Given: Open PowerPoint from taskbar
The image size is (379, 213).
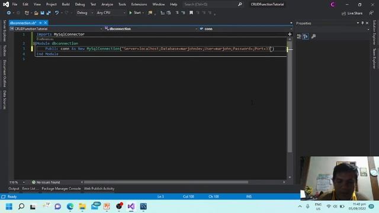Looking at the screenshot, I should click(x=107, y=206).
